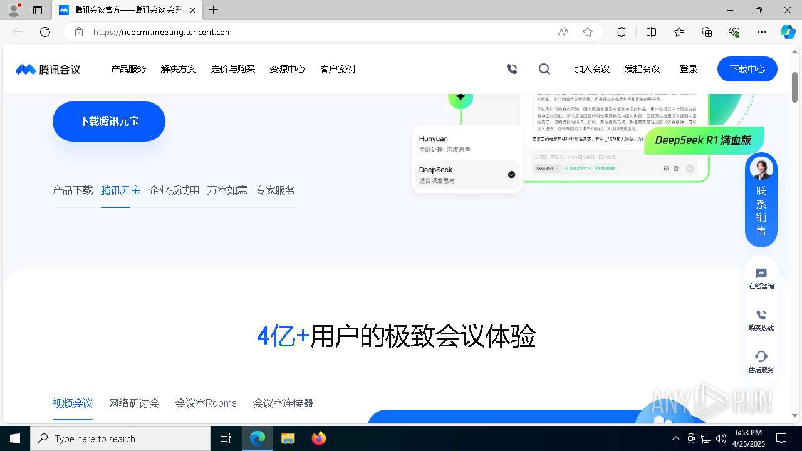Open split screen icon in toolbar
This screenshot has height=451, width=802.
coord(651,32)
